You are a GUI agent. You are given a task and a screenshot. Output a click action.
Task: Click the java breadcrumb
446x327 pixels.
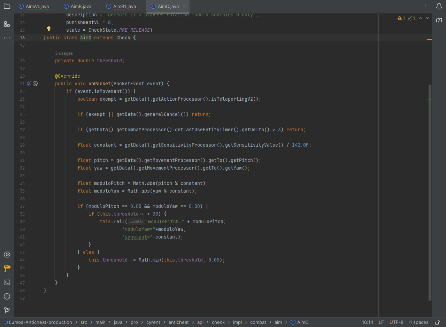(x=118, y=322)
